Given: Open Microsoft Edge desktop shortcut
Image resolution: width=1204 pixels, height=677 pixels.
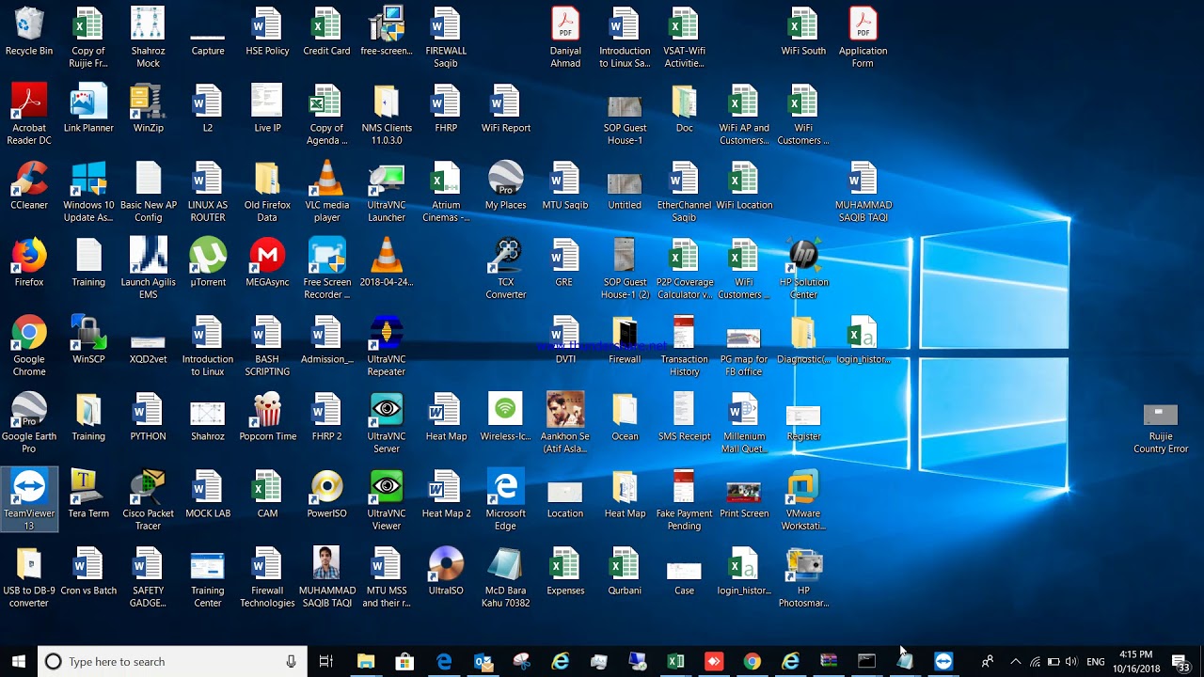Looking at the screenshot, I should point(505,499).
